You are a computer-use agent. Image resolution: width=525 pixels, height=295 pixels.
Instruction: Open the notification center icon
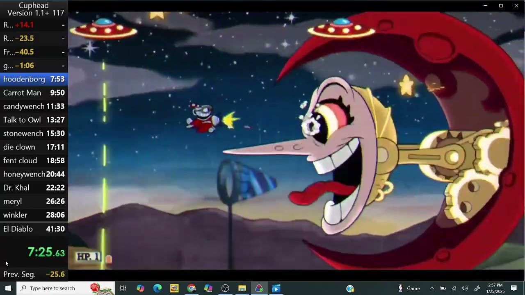[514, 288]
